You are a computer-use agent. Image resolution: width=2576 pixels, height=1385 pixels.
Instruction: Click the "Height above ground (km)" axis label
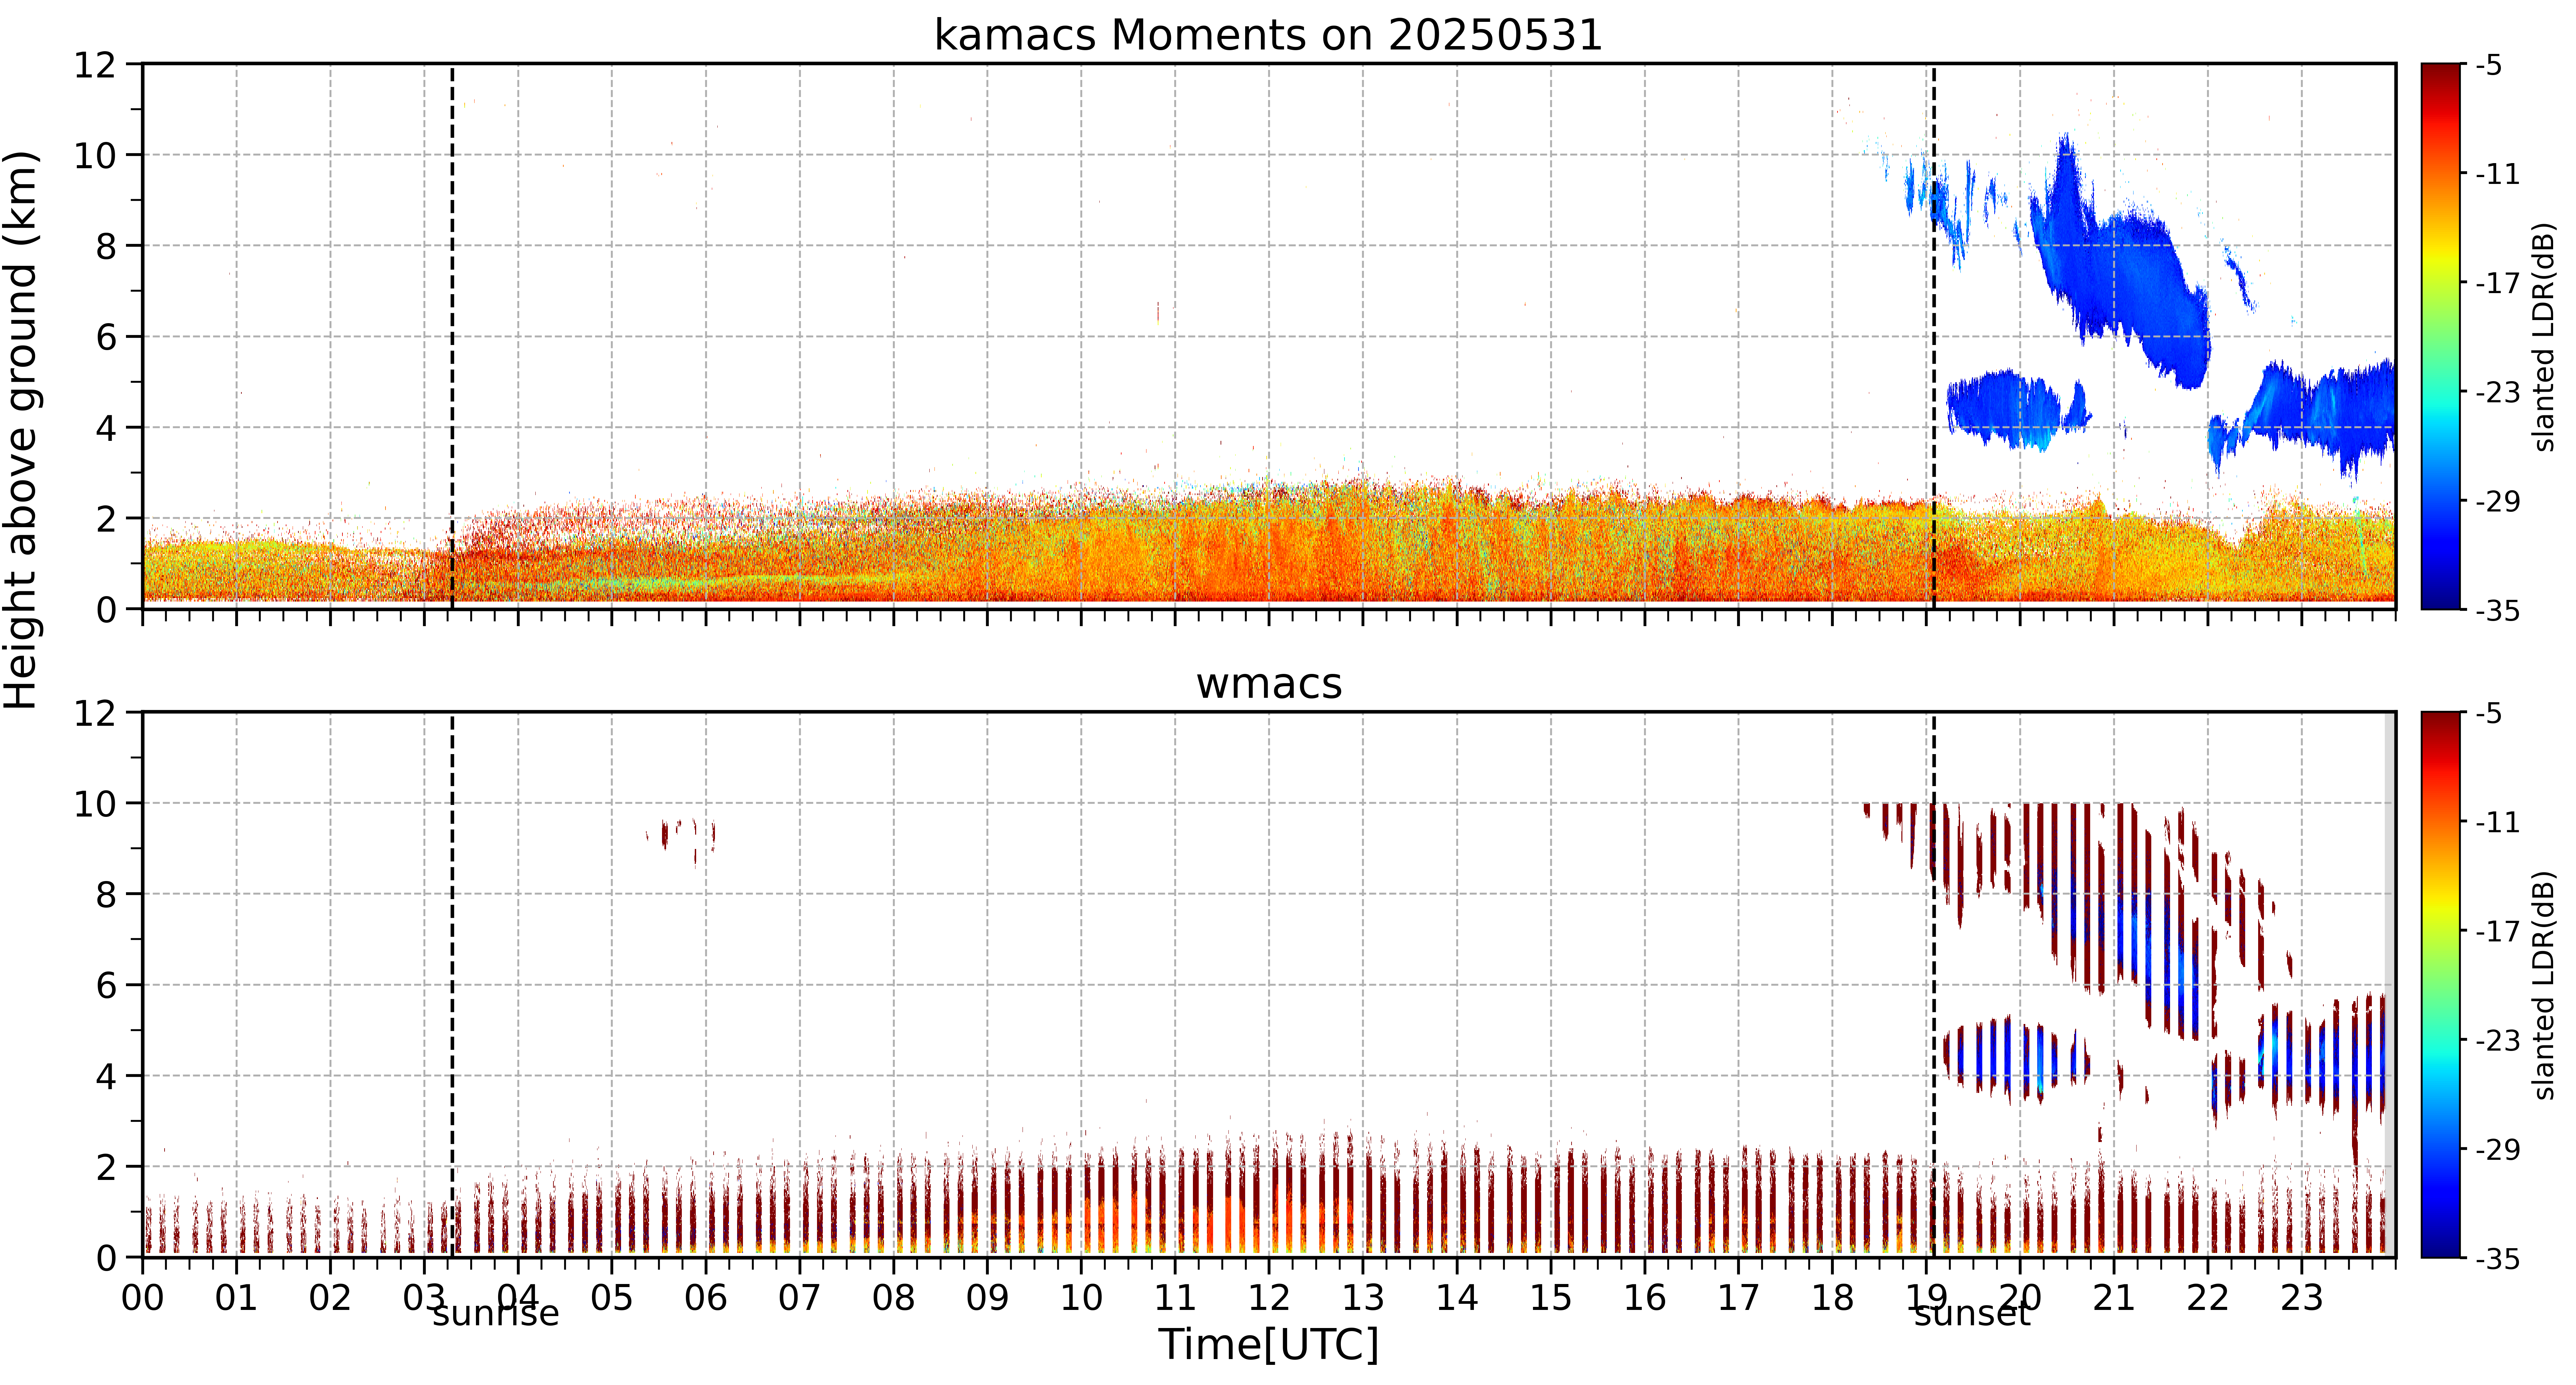pos(21,430)
